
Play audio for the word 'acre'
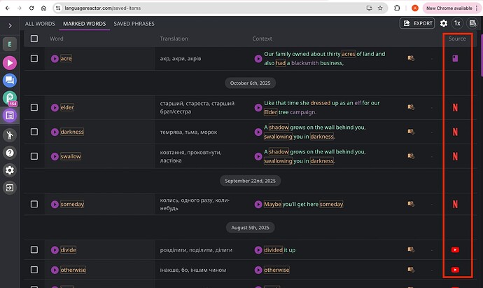(55, 59)
